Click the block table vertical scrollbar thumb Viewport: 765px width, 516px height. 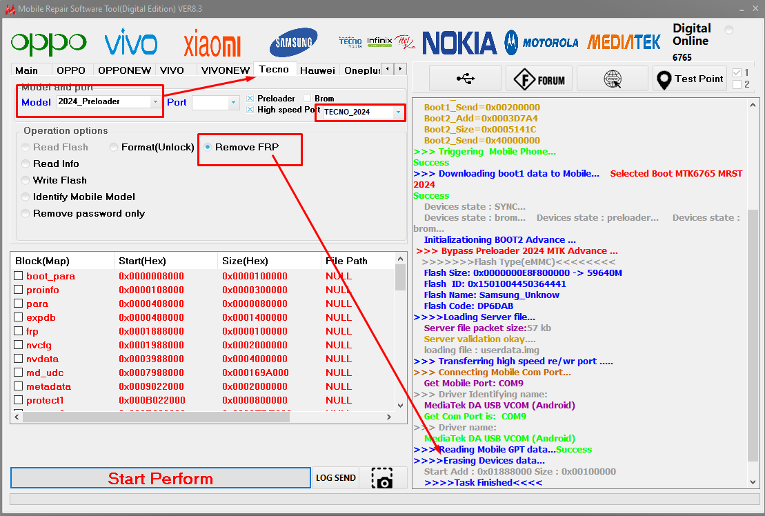pos(401,277)
